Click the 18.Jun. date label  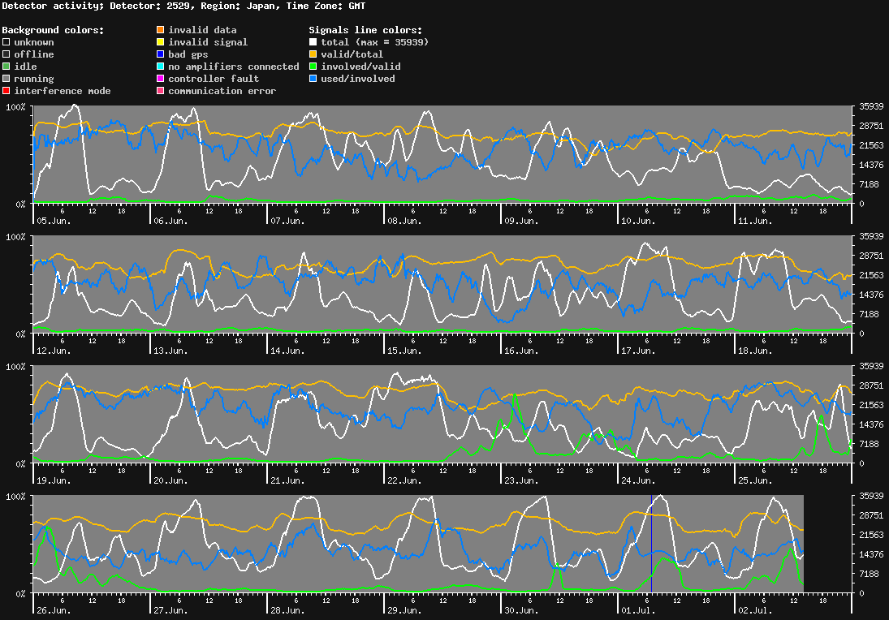click(755, 351)
